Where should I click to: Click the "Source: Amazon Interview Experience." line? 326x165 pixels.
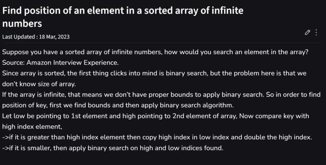point(60,63)
